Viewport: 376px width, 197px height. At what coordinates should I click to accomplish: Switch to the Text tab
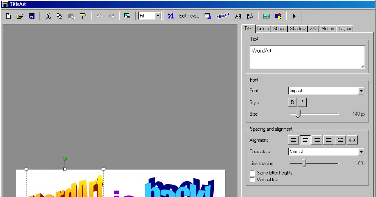click(248, 28)
